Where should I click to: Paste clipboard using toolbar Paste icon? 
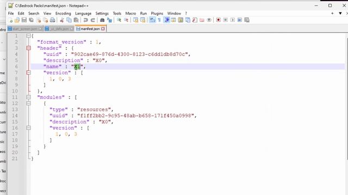[x=76, y=20]
